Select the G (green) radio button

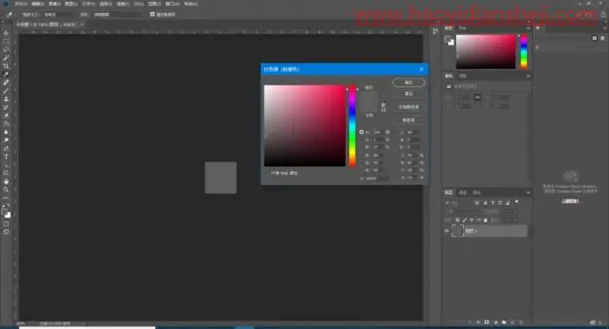coord(362,162)
